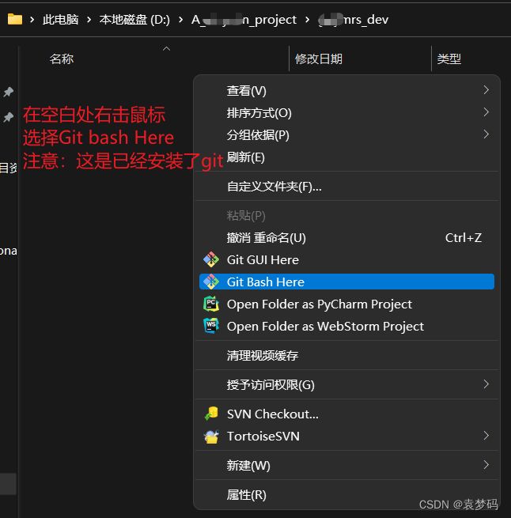Click the lower pin icon in the sidebar

tap(8, 117)
